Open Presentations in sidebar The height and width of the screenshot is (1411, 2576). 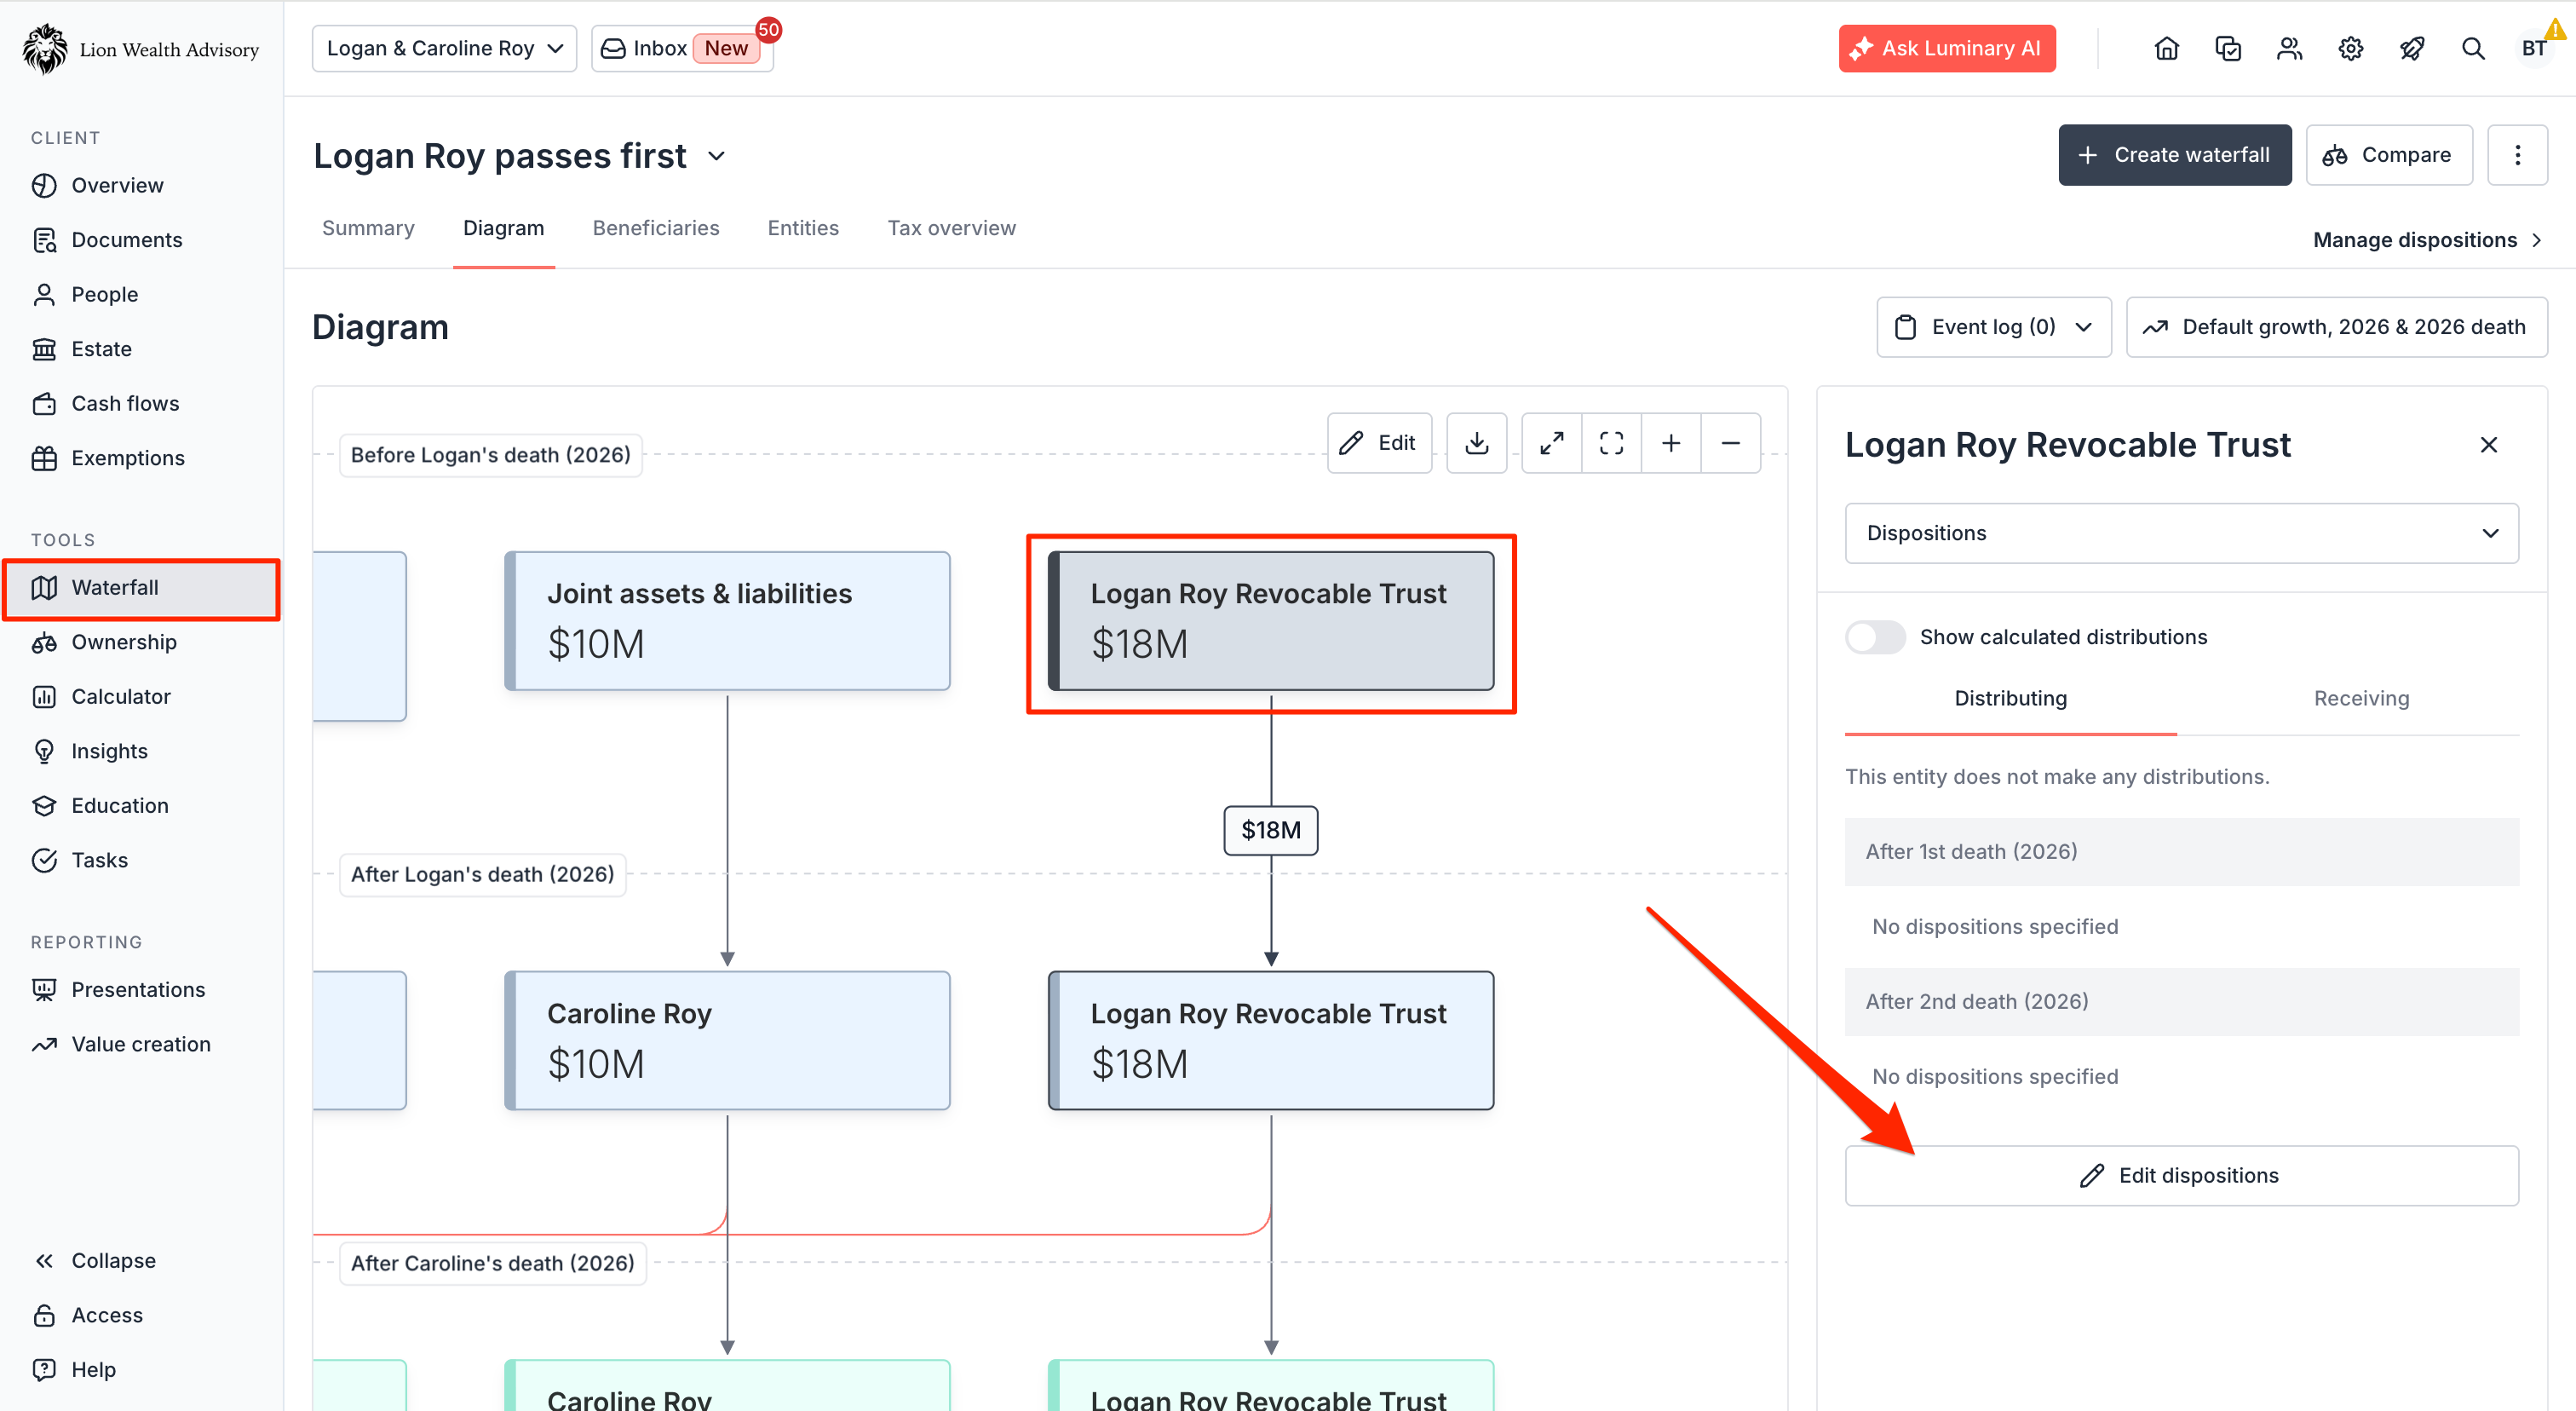click(140, 990)
